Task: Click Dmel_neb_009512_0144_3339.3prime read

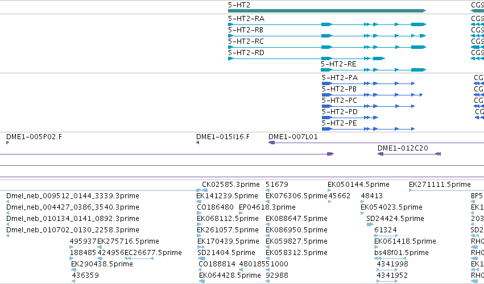Action: pos(73,196)
